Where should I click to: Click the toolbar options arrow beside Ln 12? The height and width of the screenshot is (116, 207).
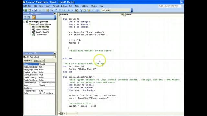tap(132, 10)
